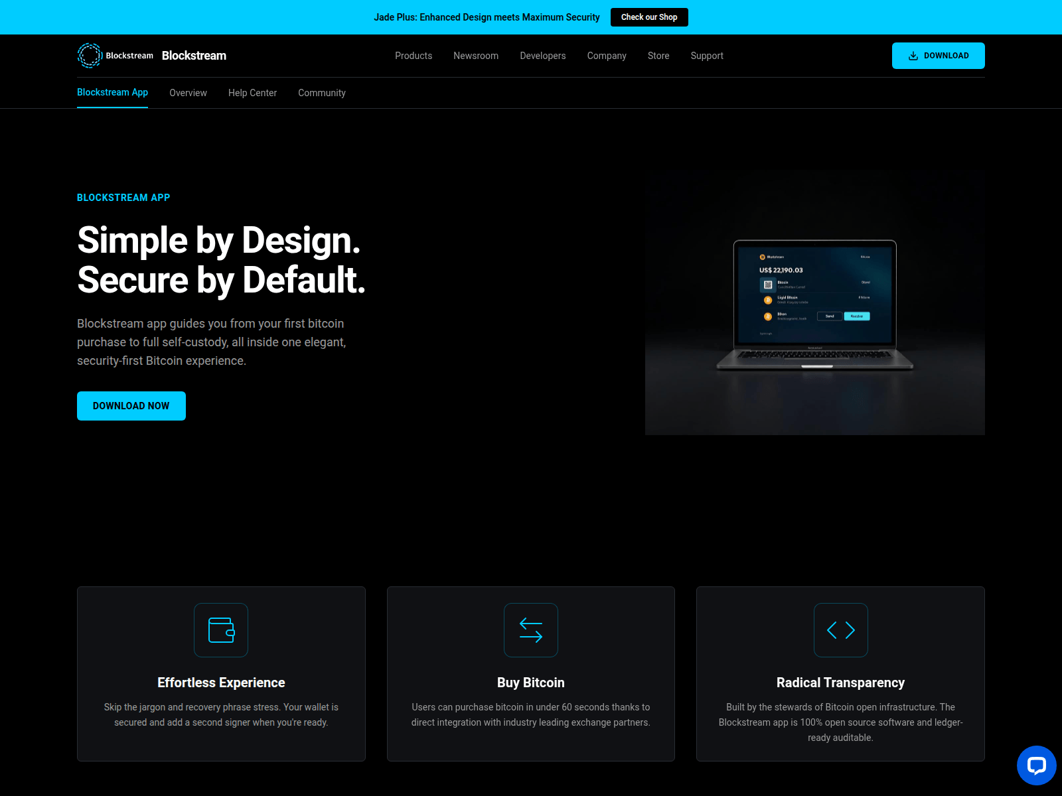Click the code brackets icon above Radical Transparency

click(840, 630)
